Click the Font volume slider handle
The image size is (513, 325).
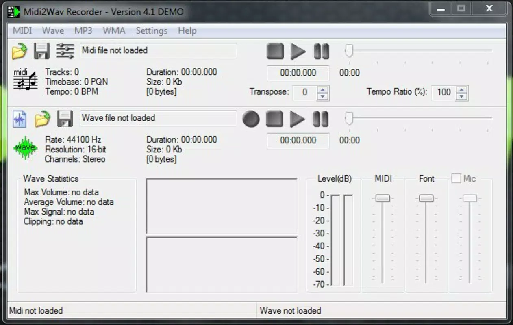coord(426,198)
